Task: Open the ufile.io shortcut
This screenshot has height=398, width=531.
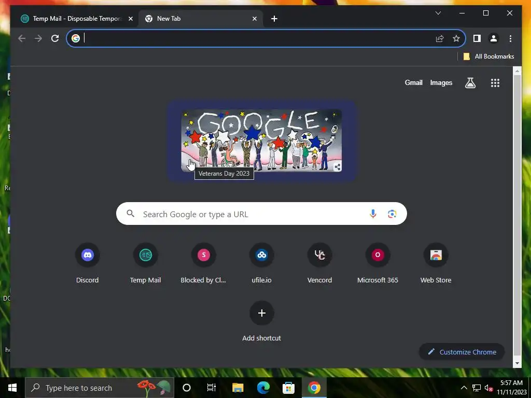Action: pyautogui.click(x=261, y=263)
